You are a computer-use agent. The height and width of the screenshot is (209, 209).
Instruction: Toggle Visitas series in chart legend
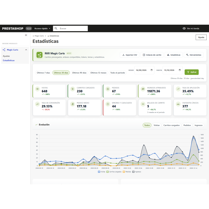(x=102, y=172)
